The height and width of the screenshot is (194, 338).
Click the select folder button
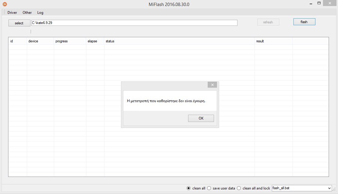19,23
